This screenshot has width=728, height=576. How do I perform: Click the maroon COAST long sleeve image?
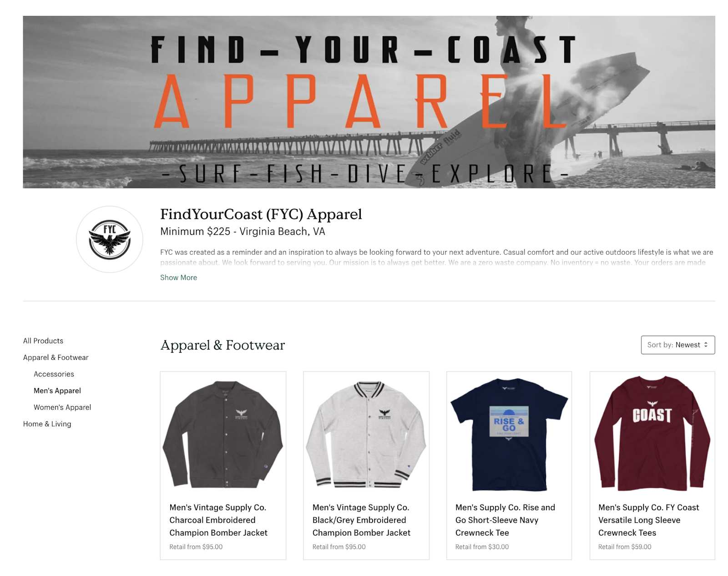pos(652,434)
